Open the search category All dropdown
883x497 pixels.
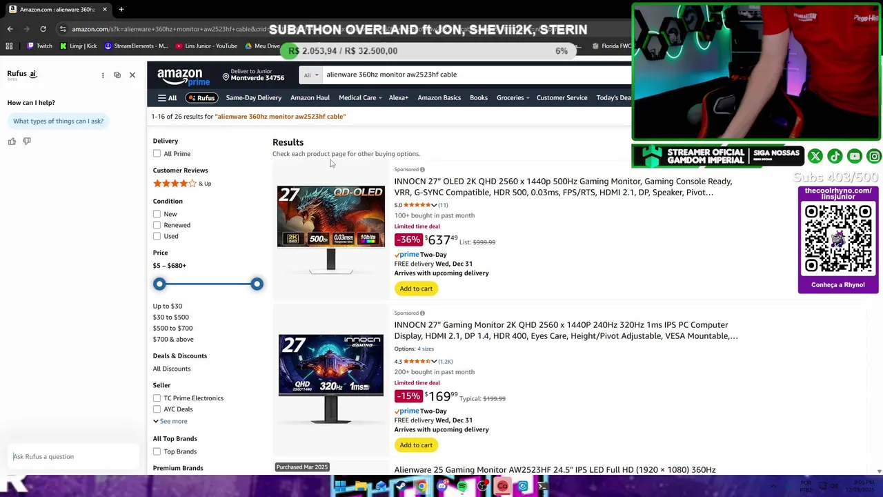(311, 75)
